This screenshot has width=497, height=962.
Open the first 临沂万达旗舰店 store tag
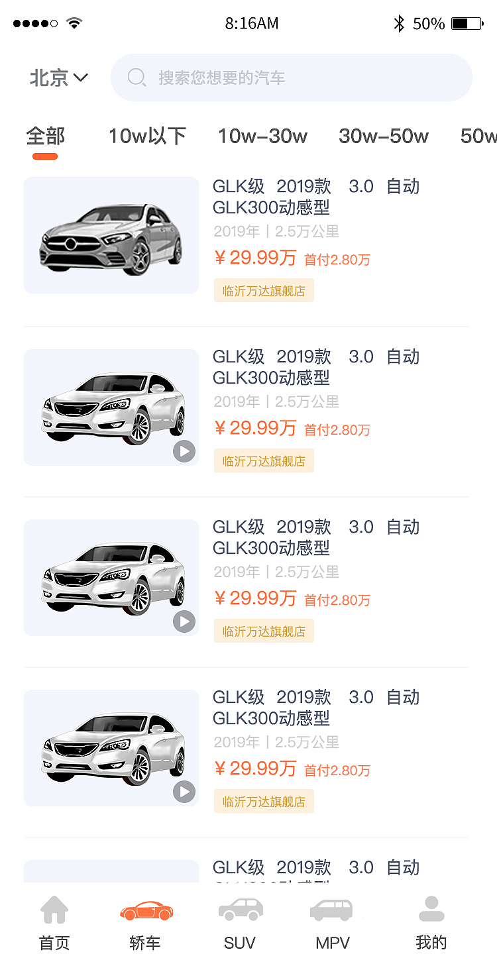[264, 291]
